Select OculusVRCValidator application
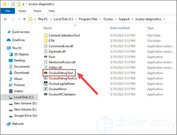This screenshot has width=177, height=135. point(62,94)
